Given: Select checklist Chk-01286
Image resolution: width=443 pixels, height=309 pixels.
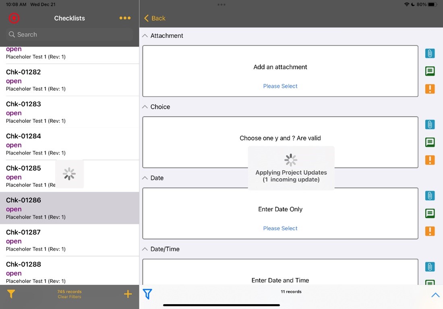Looking at the screenshot, I should click(70, 208).
